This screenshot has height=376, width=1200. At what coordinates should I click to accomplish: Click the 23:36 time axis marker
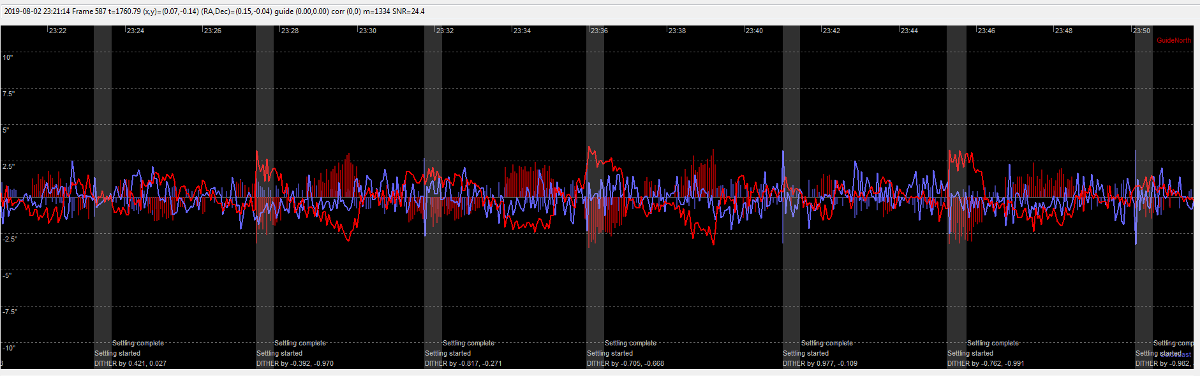coord(599,31)
